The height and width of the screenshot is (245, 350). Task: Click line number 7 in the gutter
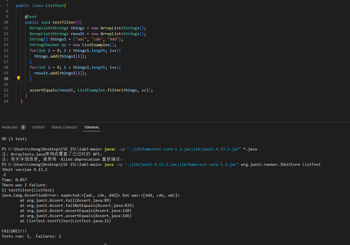click(7, 5)
